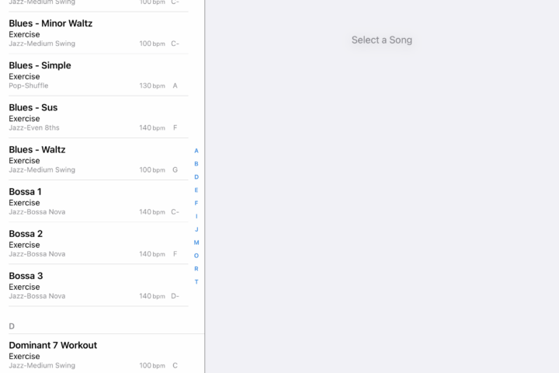The image size is (559, 373).
Task: Tap index letter E
Action: click(x=196, y=190)
